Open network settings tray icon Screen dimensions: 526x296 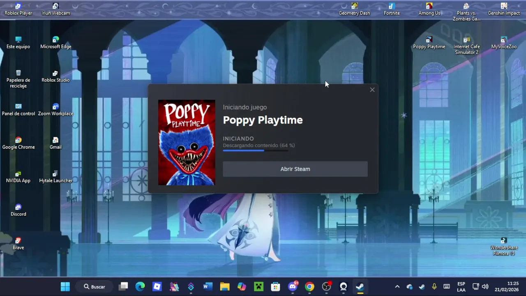pos(476,287)
